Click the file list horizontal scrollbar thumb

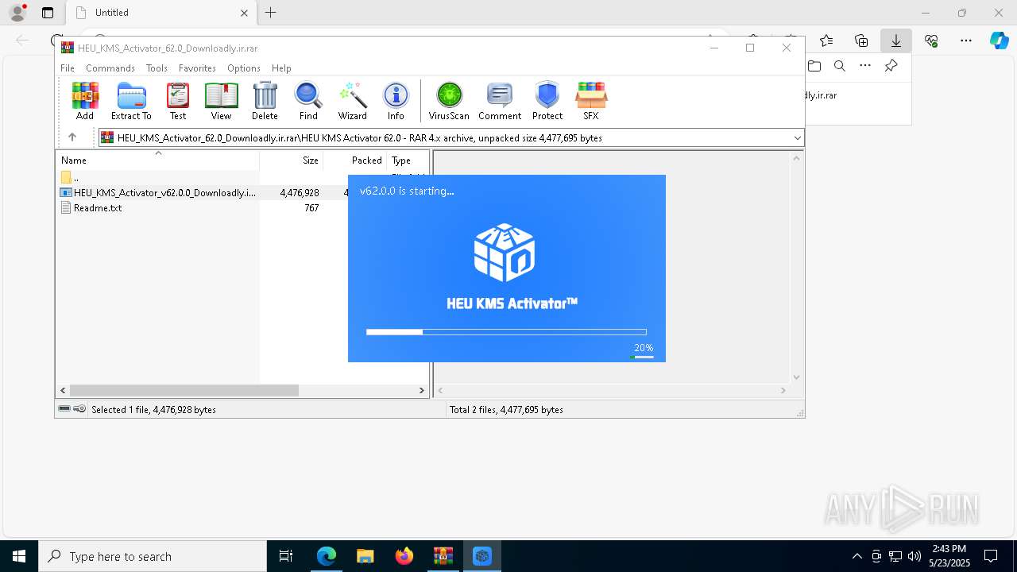pos(184,390)
